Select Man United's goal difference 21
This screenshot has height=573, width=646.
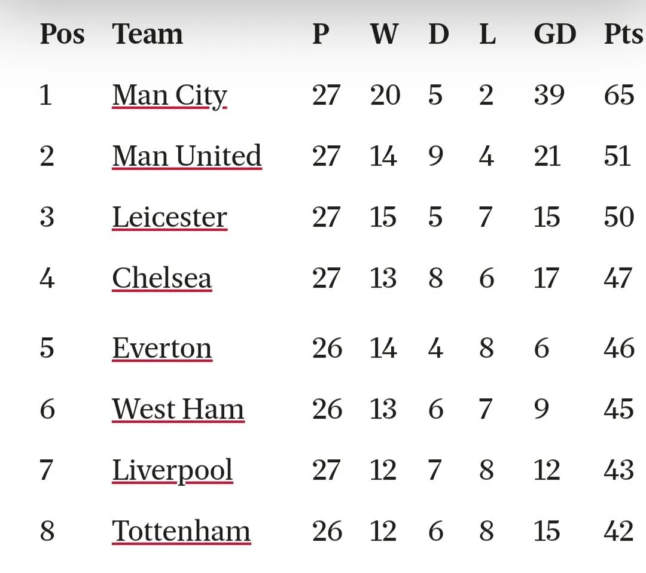click(x=547, y=156)
